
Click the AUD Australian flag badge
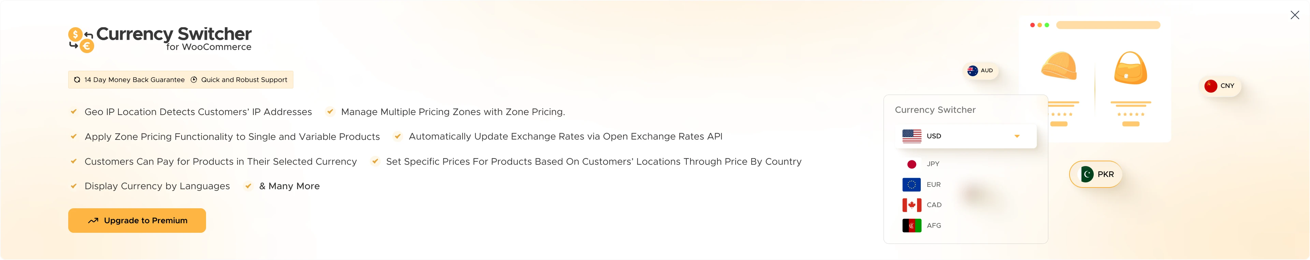(x=980, y=70)
